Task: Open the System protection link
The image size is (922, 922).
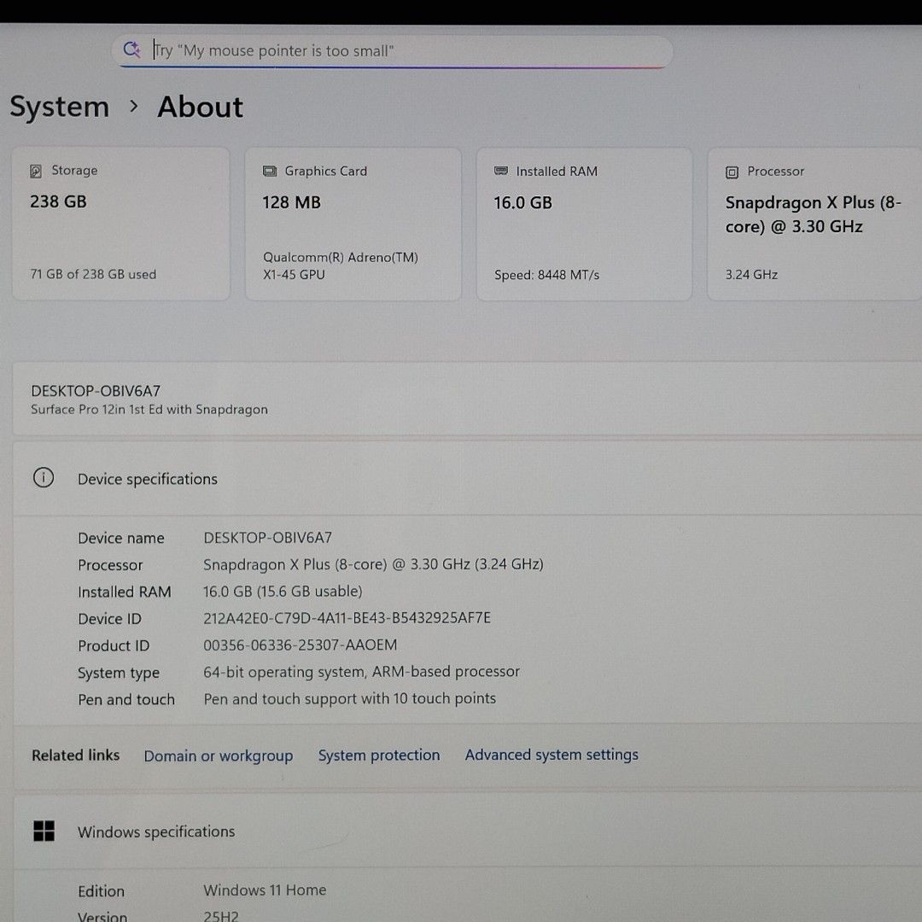Action: 379,756
